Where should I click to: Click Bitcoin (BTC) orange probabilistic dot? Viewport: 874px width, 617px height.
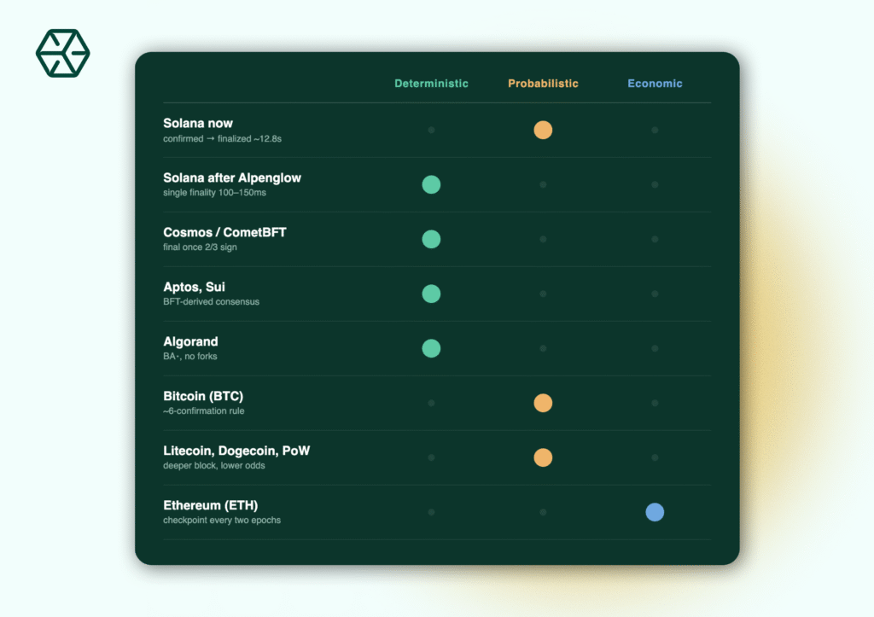coord(543,403)
